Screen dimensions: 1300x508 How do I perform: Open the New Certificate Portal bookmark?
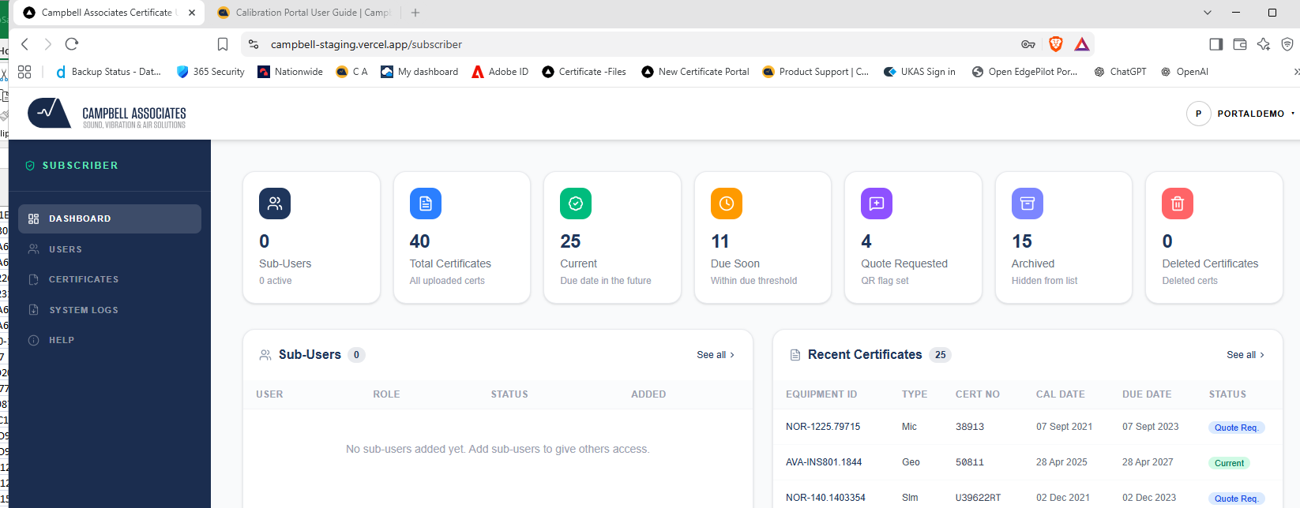[x=695, y=72]
